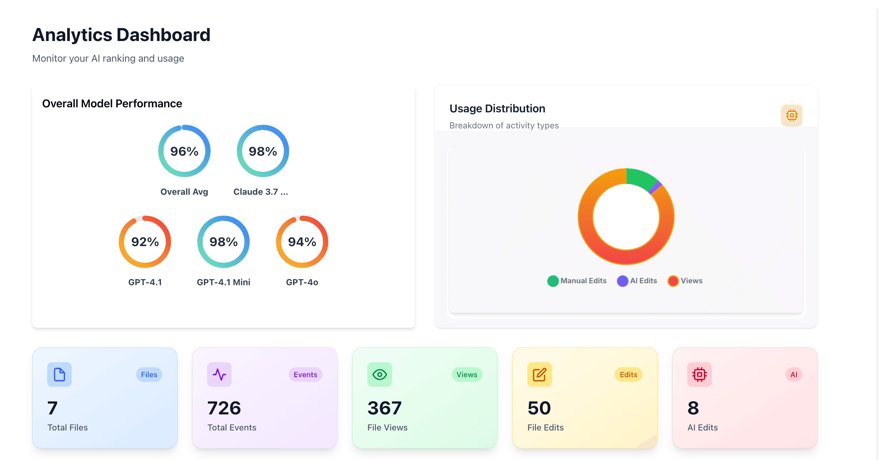The width and height of the screenshot is (879, 460).
Task: Toggle Manual Edits legend item
Action: point(577,281)
